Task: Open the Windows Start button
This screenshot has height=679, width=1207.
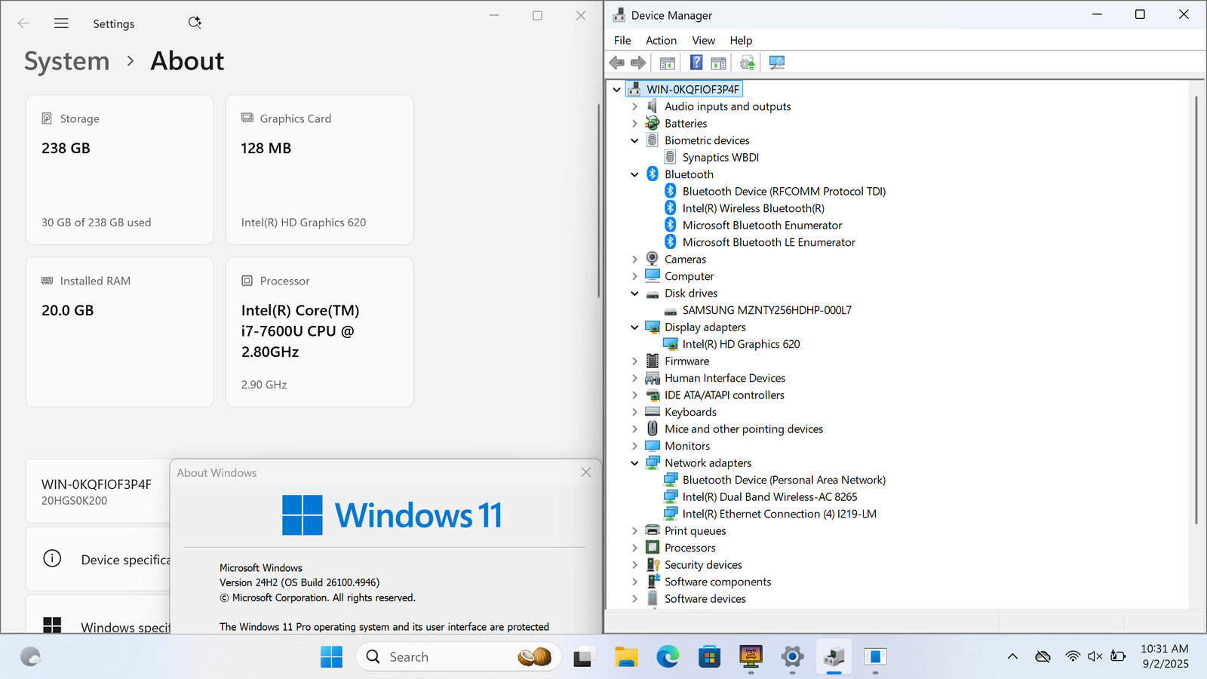Action: 331,656
